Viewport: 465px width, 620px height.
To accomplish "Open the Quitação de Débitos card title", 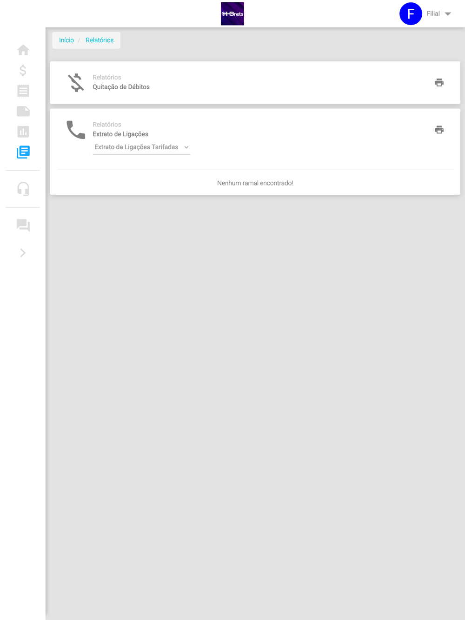I will pyautogui.click(x=121, y=87).
